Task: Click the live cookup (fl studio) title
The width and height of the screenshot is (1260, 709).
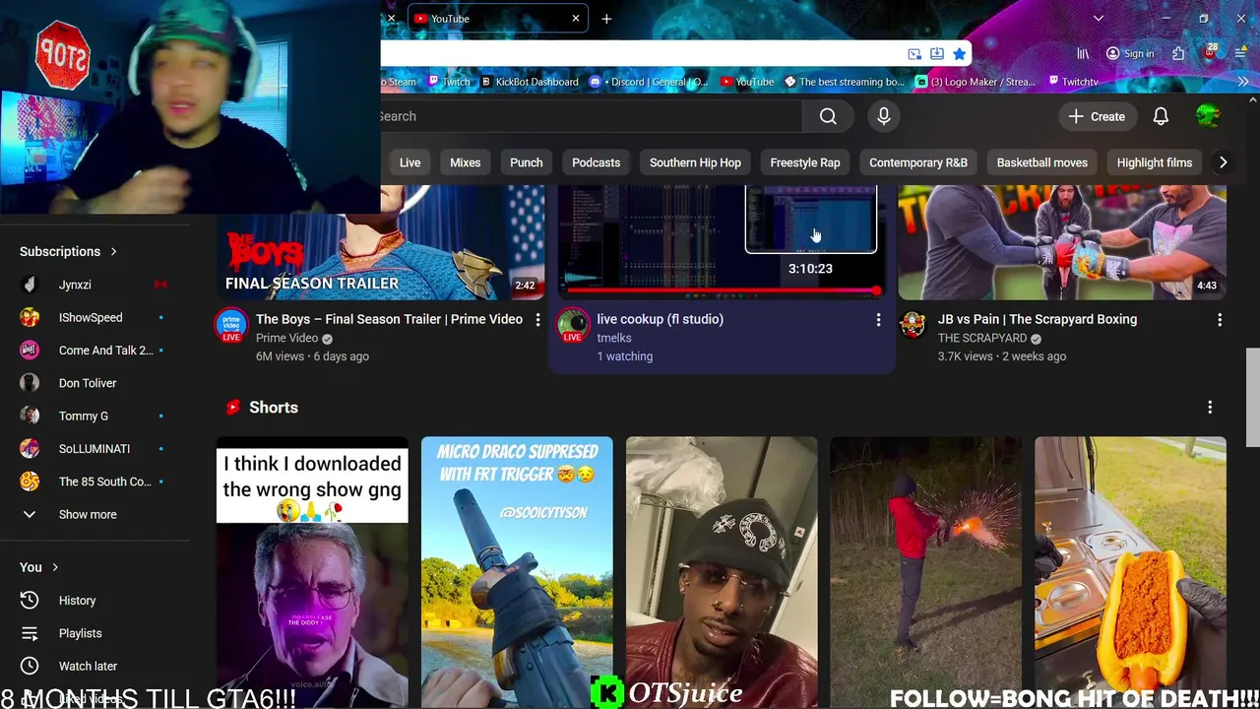Action: pyautogui.click(x=660, y=319)
